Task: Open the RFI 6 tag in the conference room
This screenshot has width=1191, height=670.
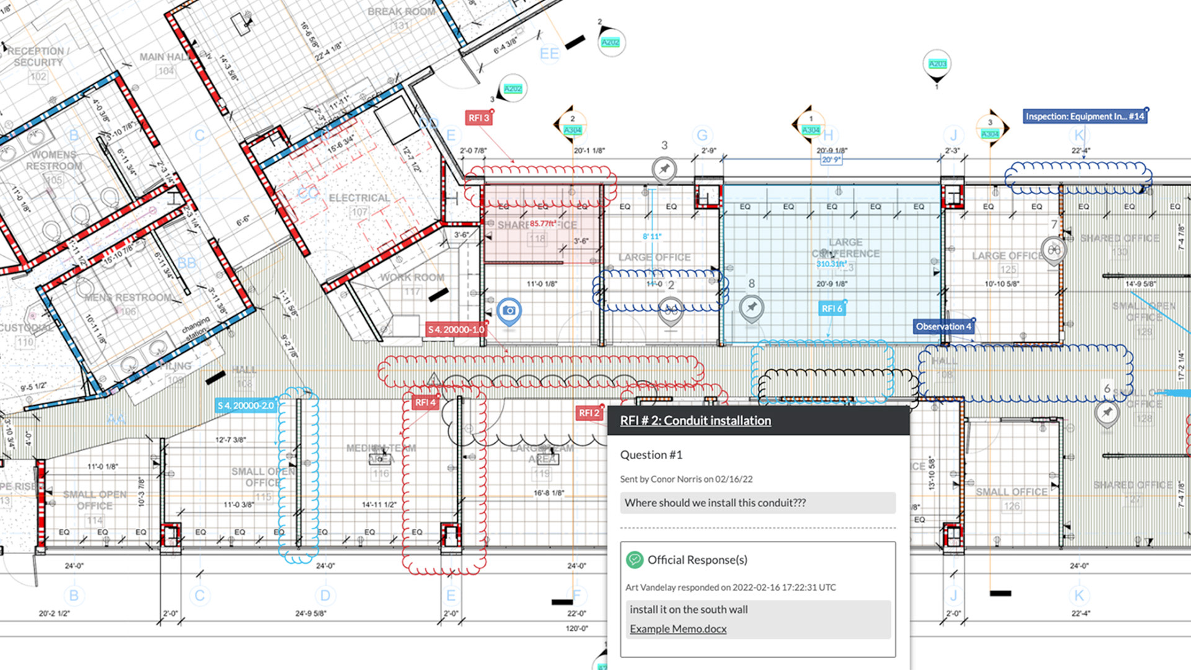Action: pyautogui.click(x=831, y=308)
